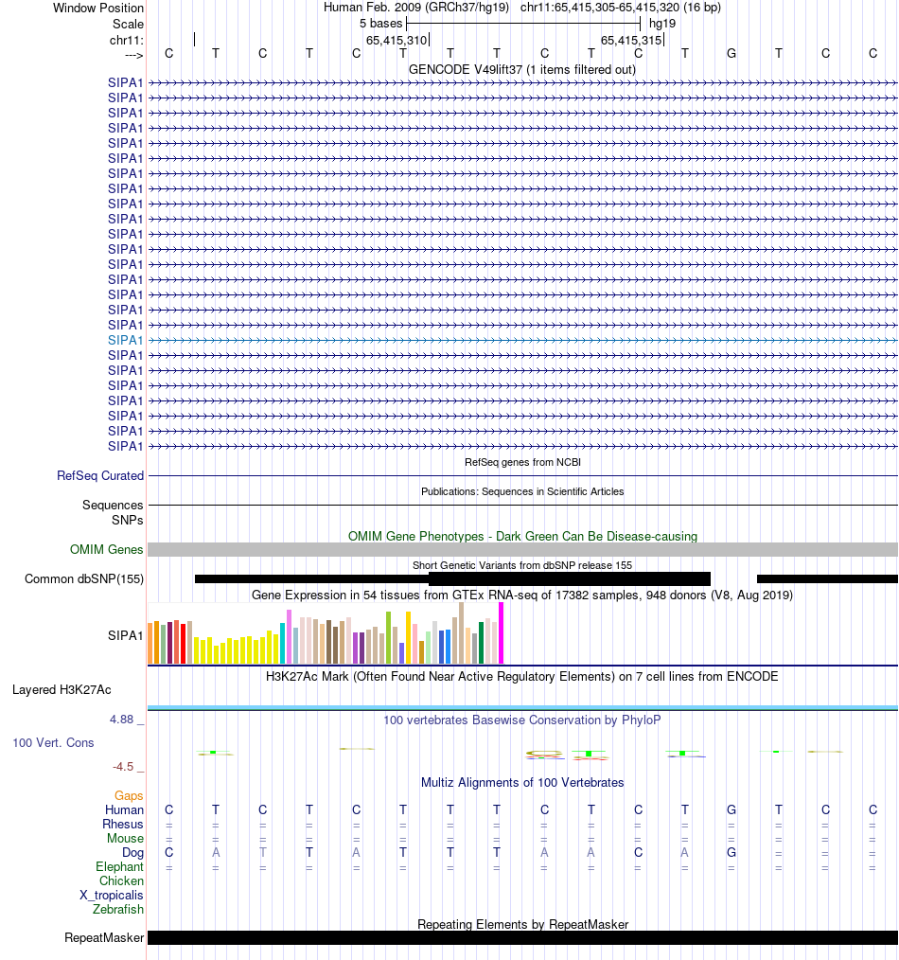Open the 100 Vert. Cons track label

click(53, 742)
